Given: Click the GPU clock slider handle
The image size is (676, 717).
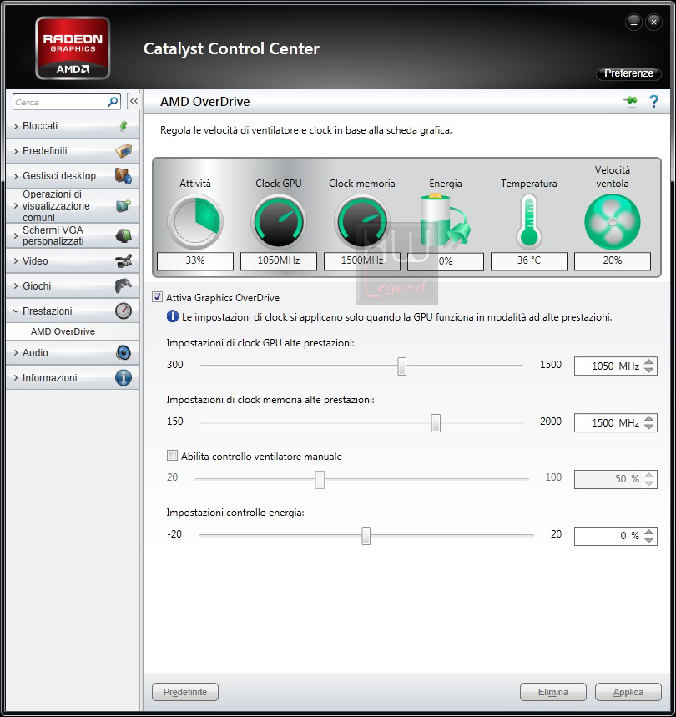Looking at the screenshot, I should (401, 366).
